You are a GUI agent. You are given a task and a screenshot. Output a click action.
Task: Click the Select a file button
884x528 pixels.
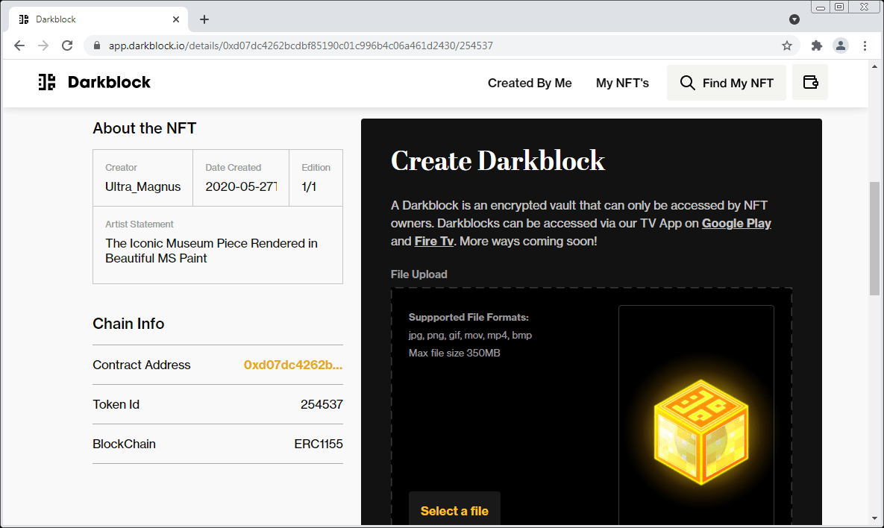[x=454, y=509]
